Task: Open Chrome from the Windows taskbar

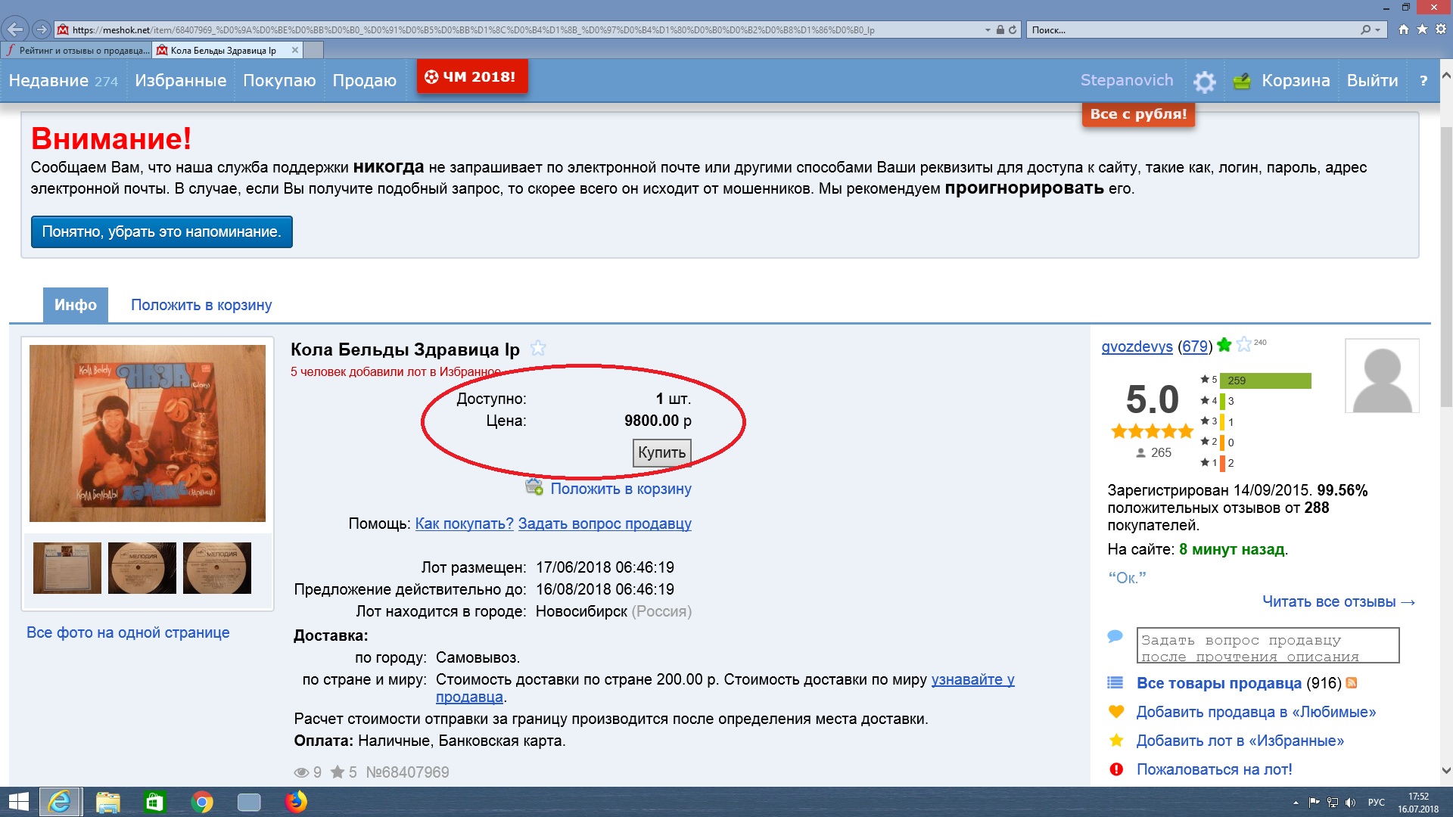Action: pyautogui.click(x=202, y=802)
